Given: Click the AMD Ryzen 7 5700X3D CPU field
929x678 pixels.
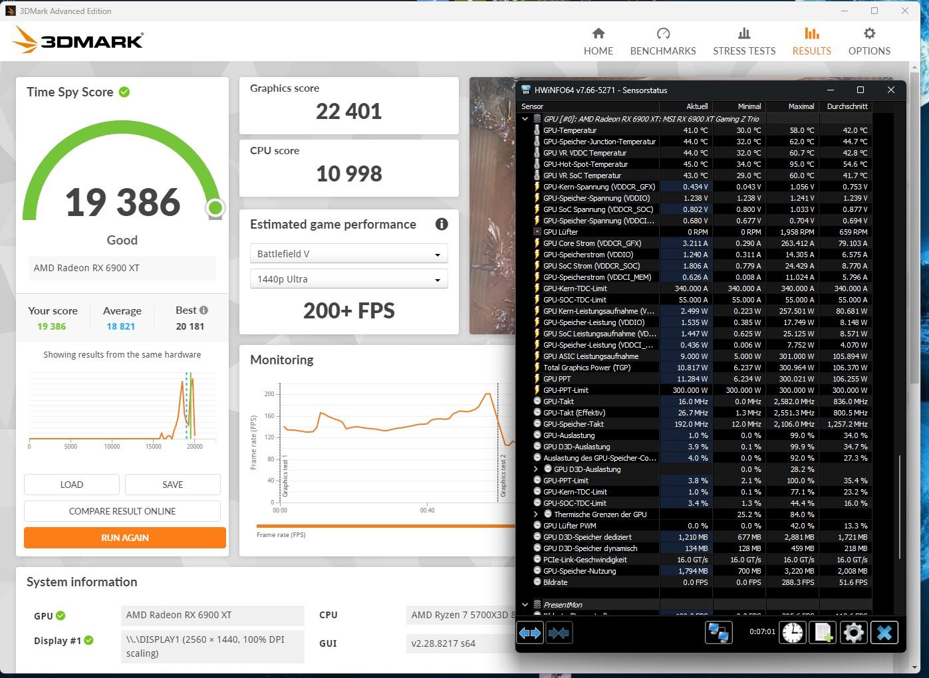Looking at the screenshot, I should pos(461,615).
